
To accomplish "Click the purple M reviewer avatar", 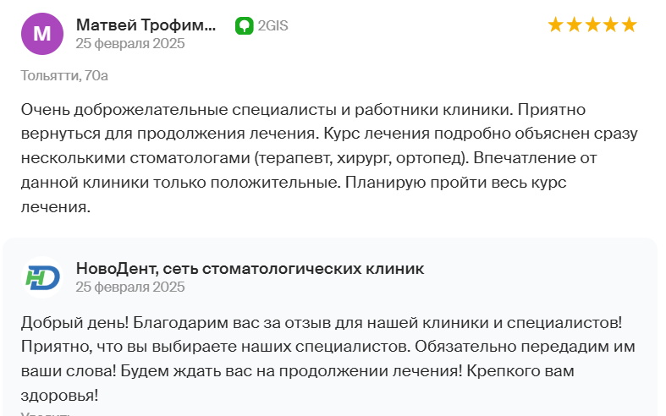I will click(x=42, y=34).
